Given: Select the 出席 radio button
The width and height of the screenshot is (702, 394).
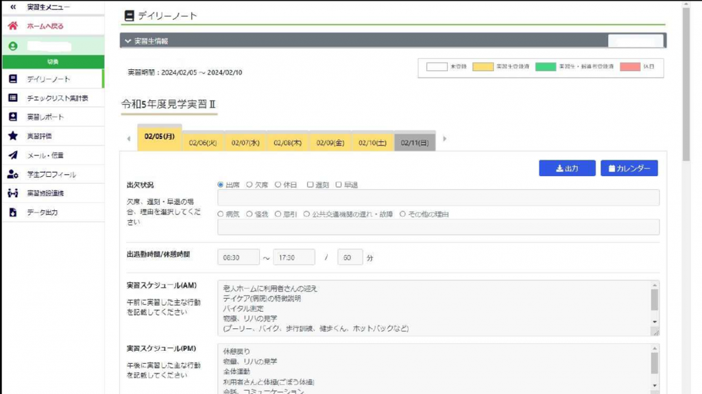Looking at the screenshot, I should point(220,184).
